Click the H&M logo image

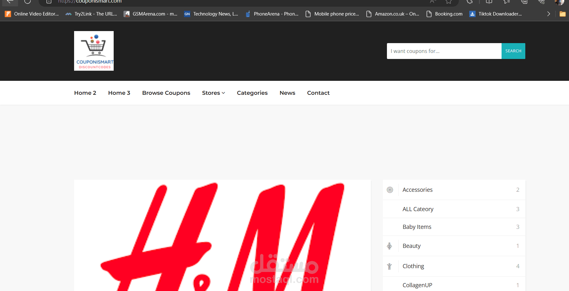pyautogui.click(x=222, y=236)
